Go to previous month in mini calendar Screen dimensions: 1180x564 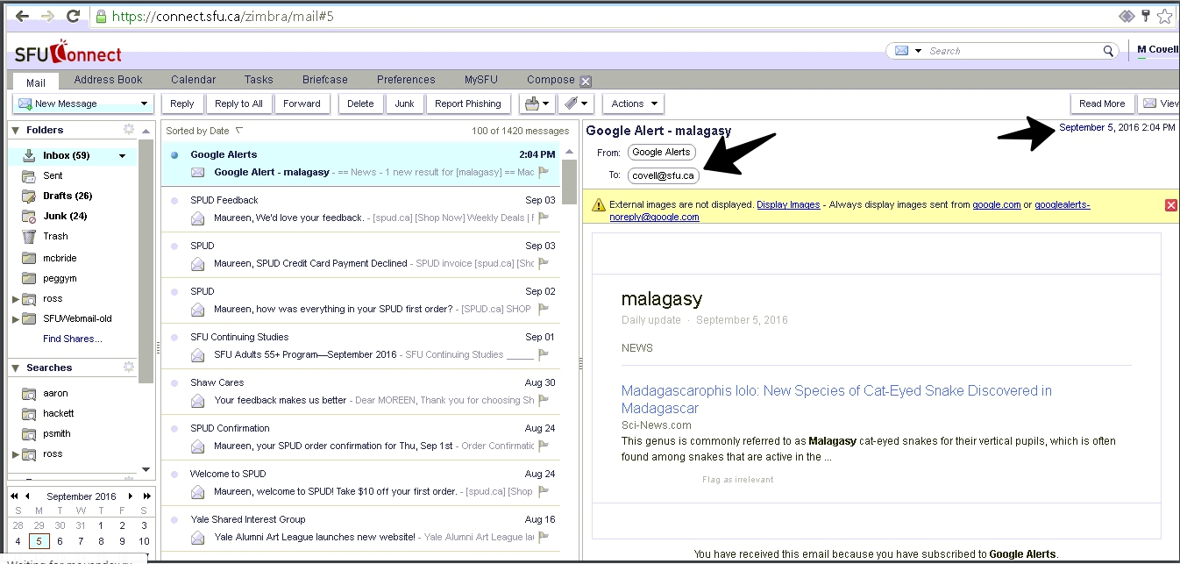point(28,496)
